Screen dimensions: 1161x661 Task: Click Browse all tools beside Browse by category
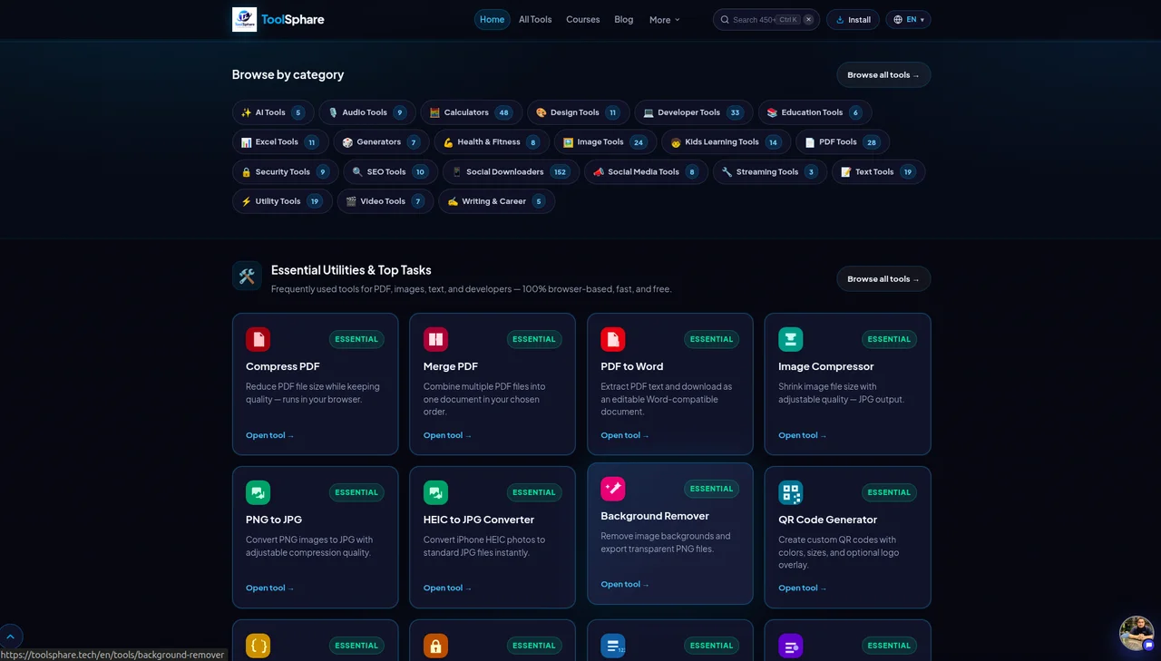pyautogui.click(x=883, y=75)
